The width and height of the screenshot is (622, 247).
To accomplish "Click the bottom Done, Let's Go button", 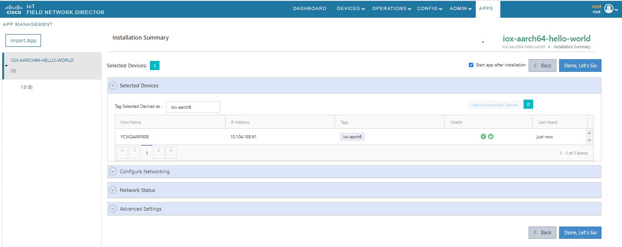I will (x=580, y=232).
